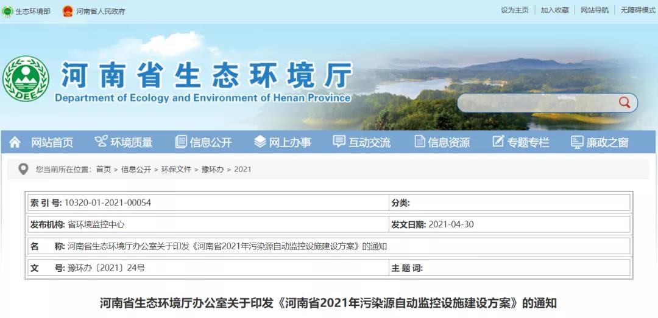The height and width of the screenshot is (318, 658).
Task: Click the 网上办事 layers icon
Action: (260, 142)
